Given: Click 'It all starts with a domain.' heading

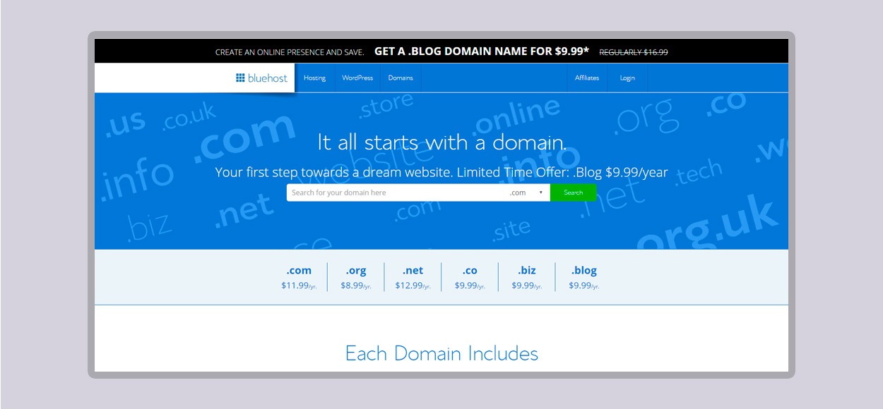Looking at the screenshot, I should pyautogui.click(x=442, y=142).
